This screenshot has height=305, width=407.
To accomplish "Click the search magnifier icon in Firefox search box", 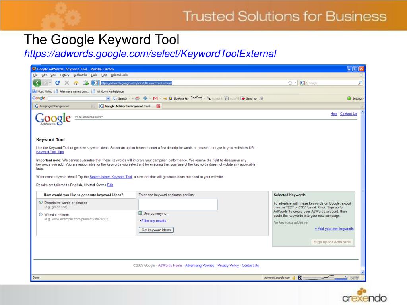I will (360, 83).
